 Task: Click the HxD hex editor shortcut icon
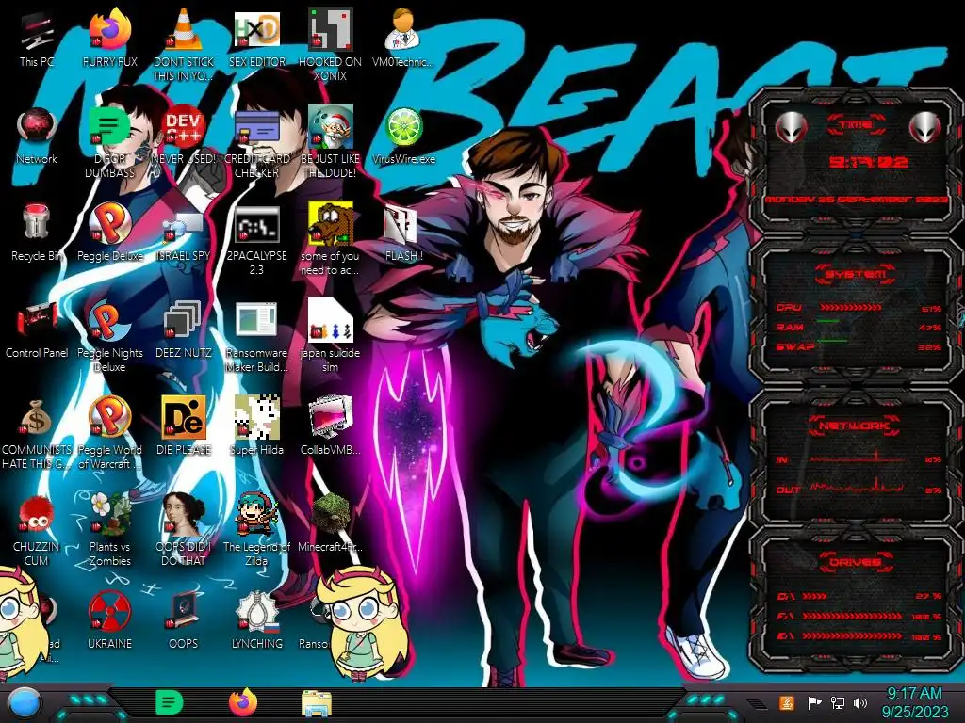point(256,38)
